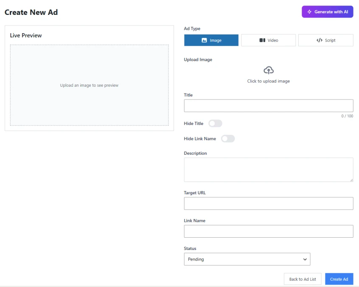Toggle the Hide Title switch
This screenshot has height=287, width=359.
(215, 123)
